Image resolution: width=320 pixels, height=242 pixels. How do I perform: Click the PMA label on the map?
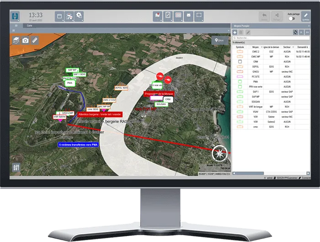[70, 83]
